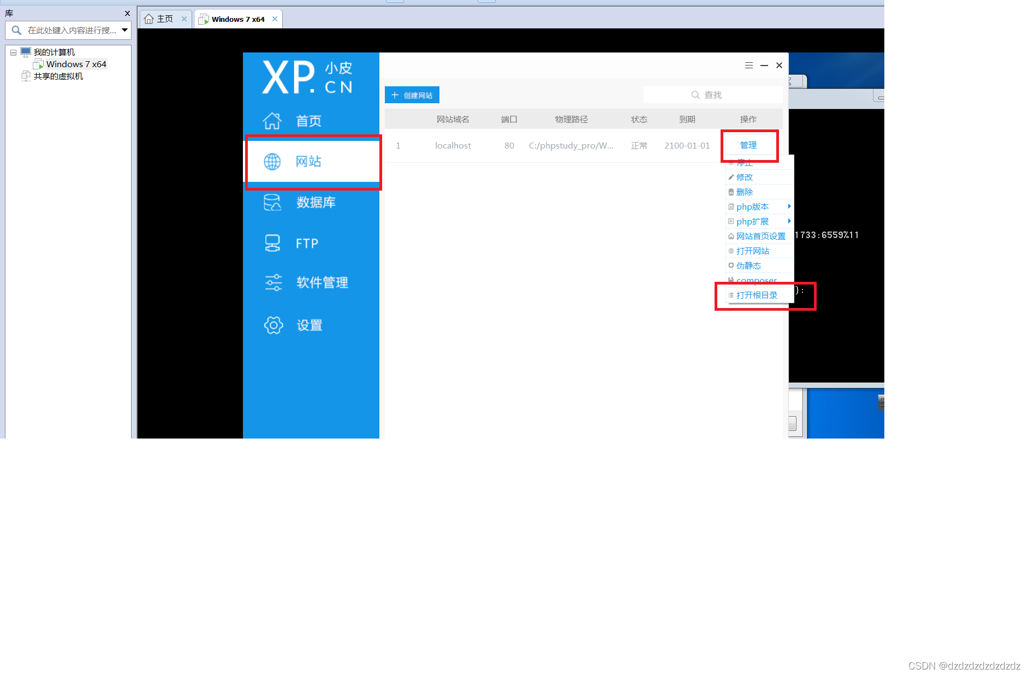Viewport: 1029px width, 675px height.
Task: Select 我的计算机 tree item label
Action: (x=54, y=52)
